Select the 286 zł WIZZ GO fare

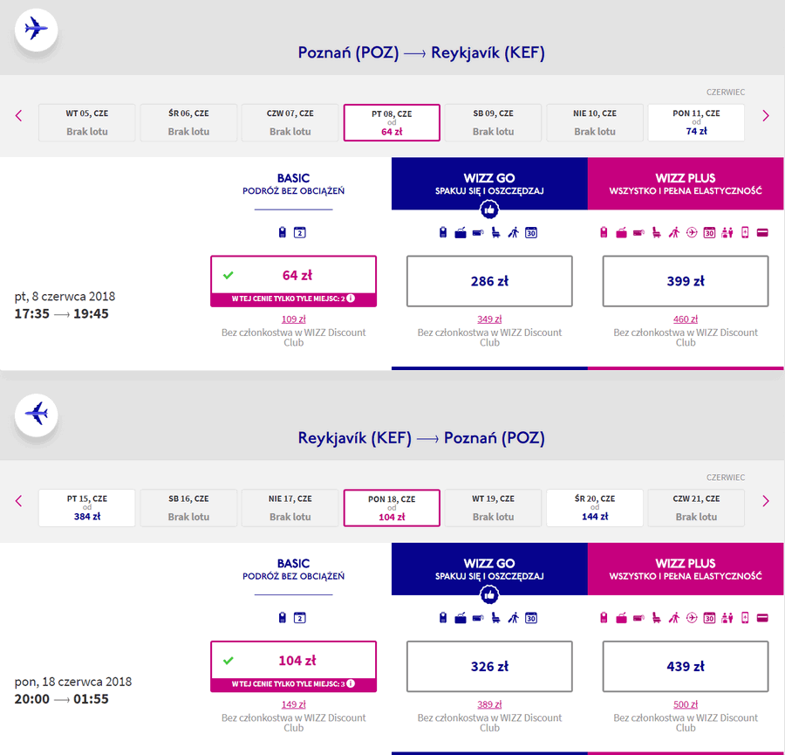(x=489, y=281)
